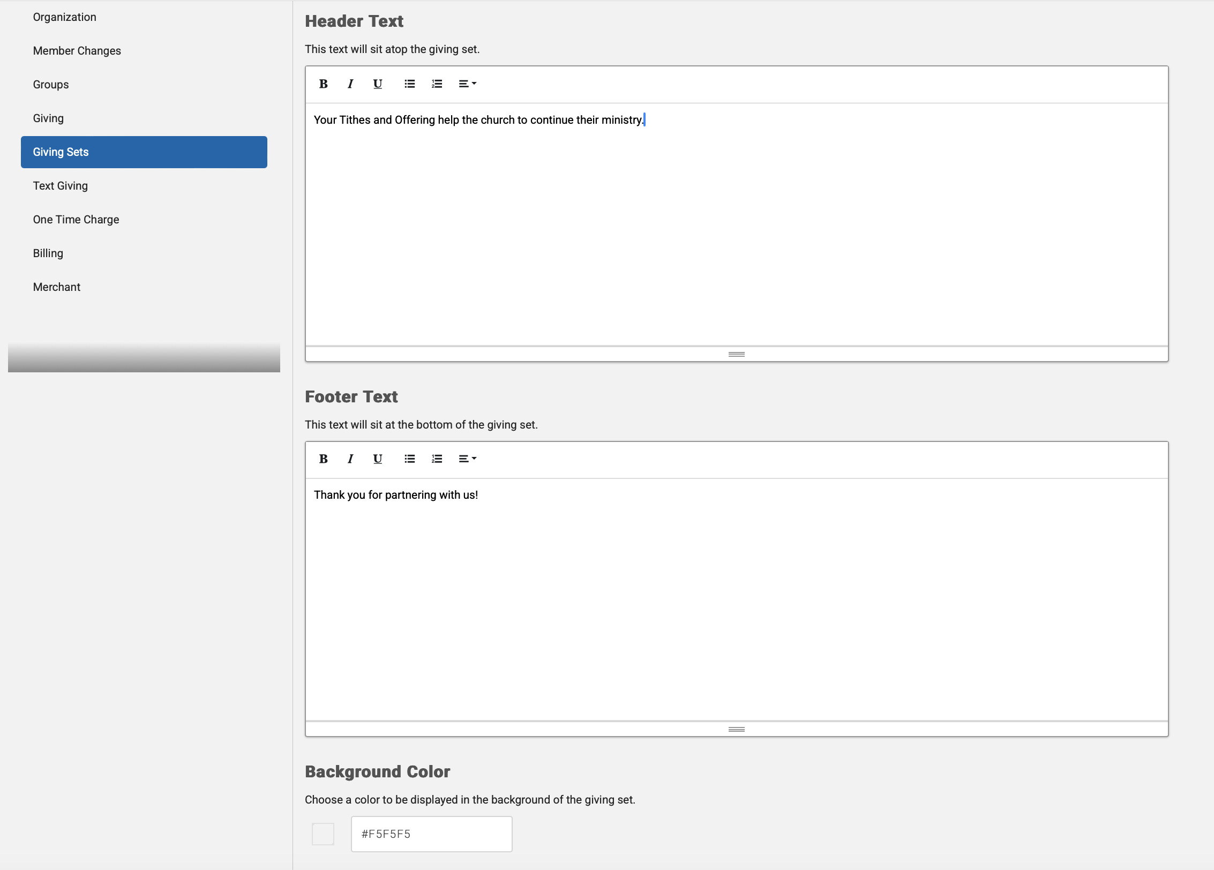Go to Member Changes

click(x=77, y=50)
